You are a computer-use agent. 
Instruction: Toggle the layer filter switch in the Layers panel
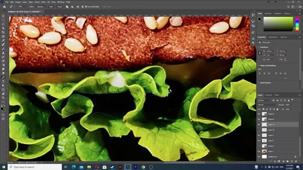[x=293, y=100]
